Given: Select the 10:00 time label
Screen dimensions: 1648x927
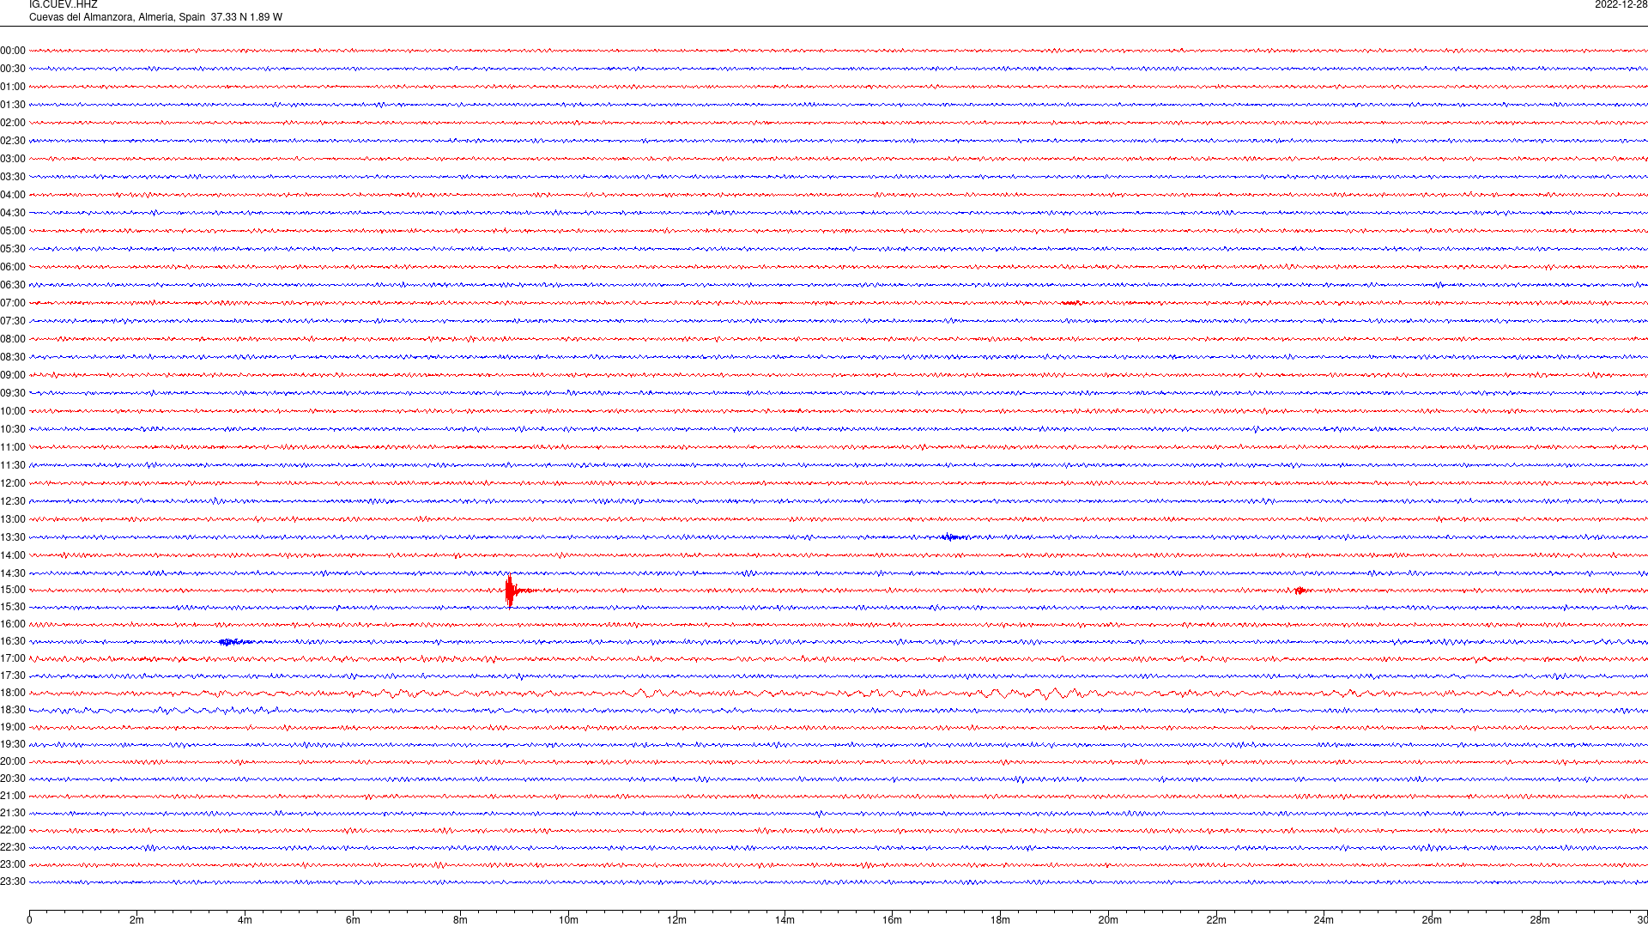Looking at the screenshot, I should [x=13, y=411].
